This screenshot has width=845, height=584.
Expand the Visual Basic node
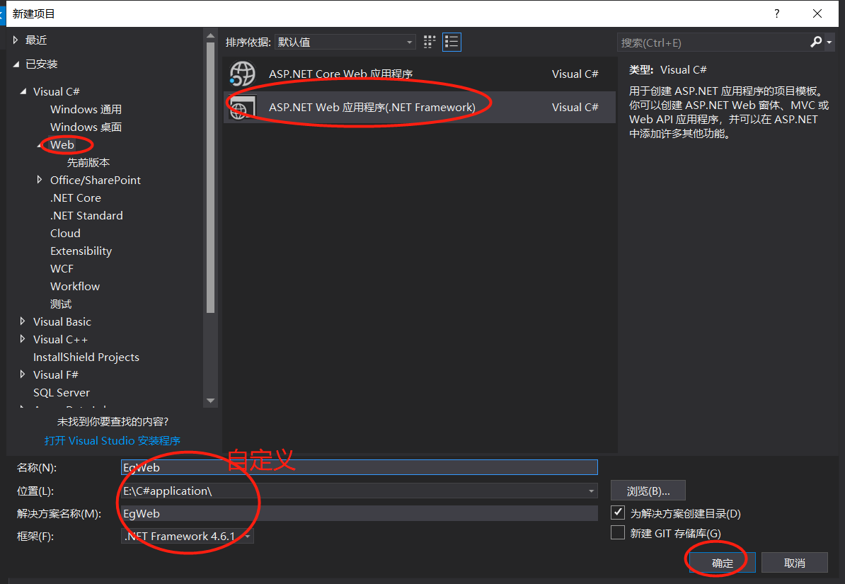pyautogui.click(x=22, y=321)
